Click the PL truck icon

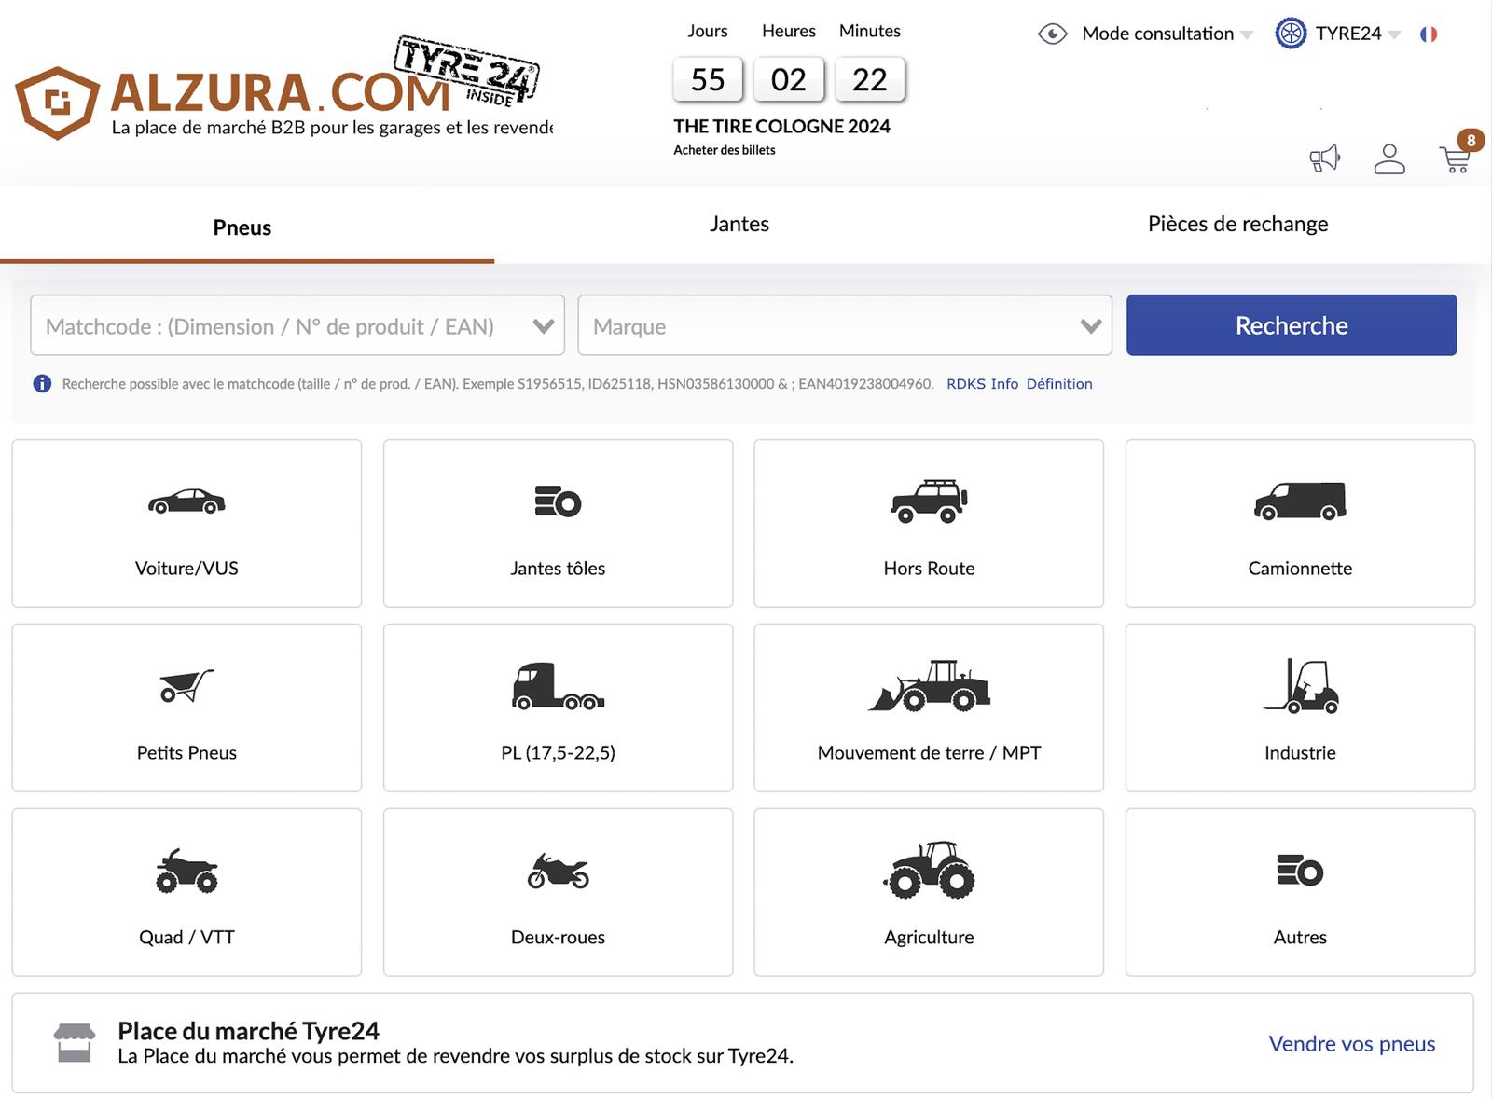(x=558, y=685)
